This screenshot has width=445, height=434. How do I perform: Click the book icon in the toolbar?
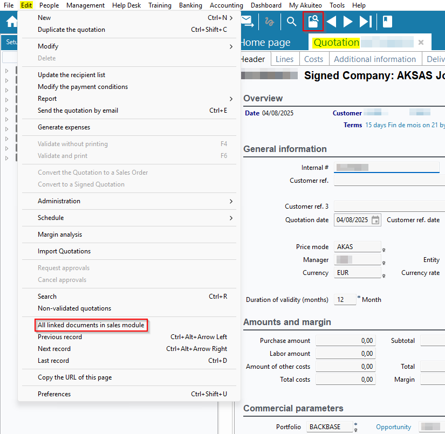point(387,22)
